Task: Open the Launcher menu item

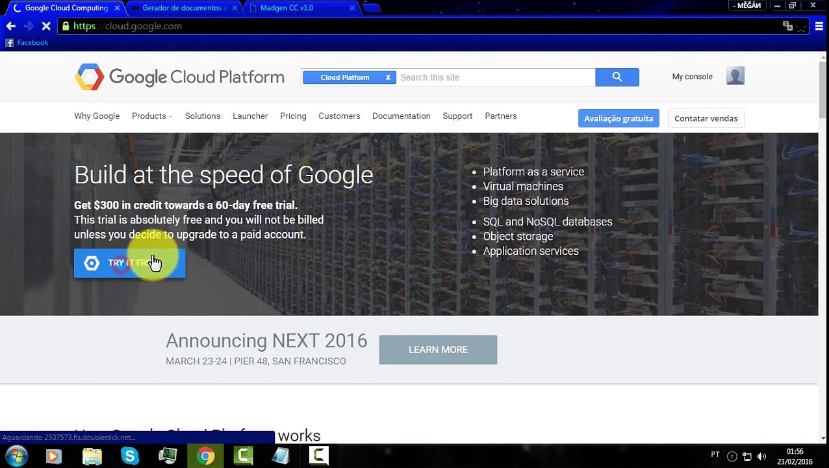Action: point(250,116)
